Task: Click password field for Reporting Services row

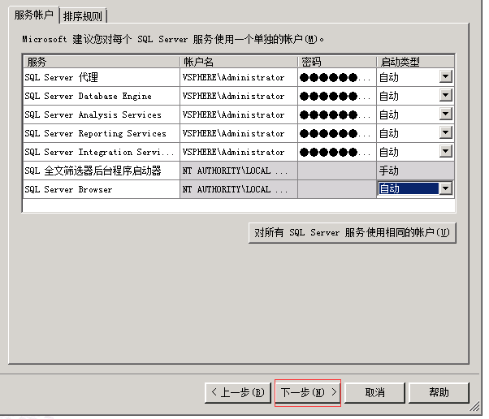Action: pyautogui.click(x=337, y=133)
